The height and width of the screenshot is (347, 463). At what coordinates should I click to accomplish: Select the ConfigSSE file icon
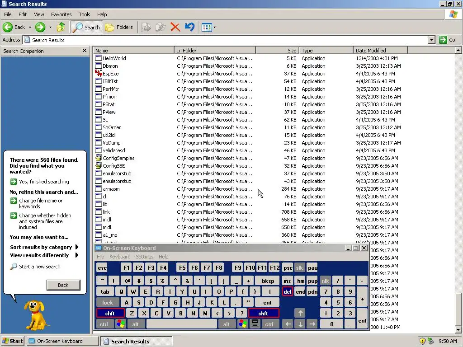[x=99, y=165]
